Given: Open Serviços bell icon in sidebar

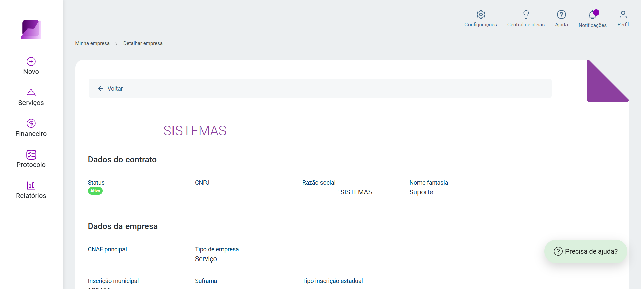Looking at the screenshot, I should point(31,93).
